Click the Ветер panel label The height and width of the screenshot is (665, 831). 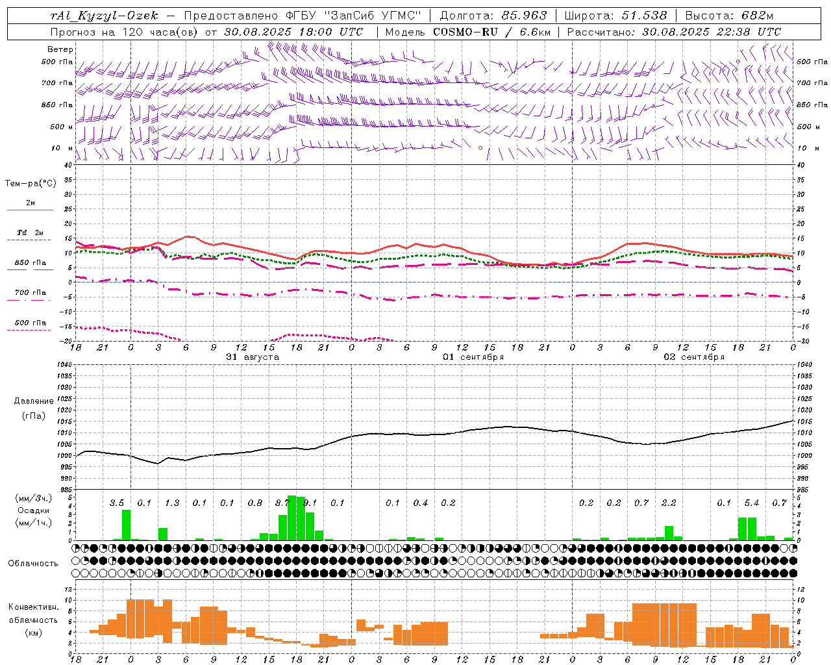(x=60, y=49)
